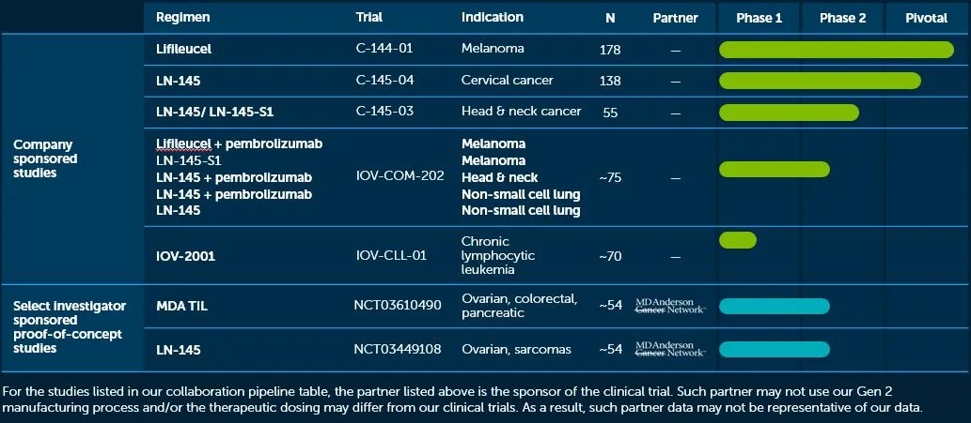Click the Pivotal column header
This screenshot has height=423, width=971.
pyautogui.click(x=926, y=18)
